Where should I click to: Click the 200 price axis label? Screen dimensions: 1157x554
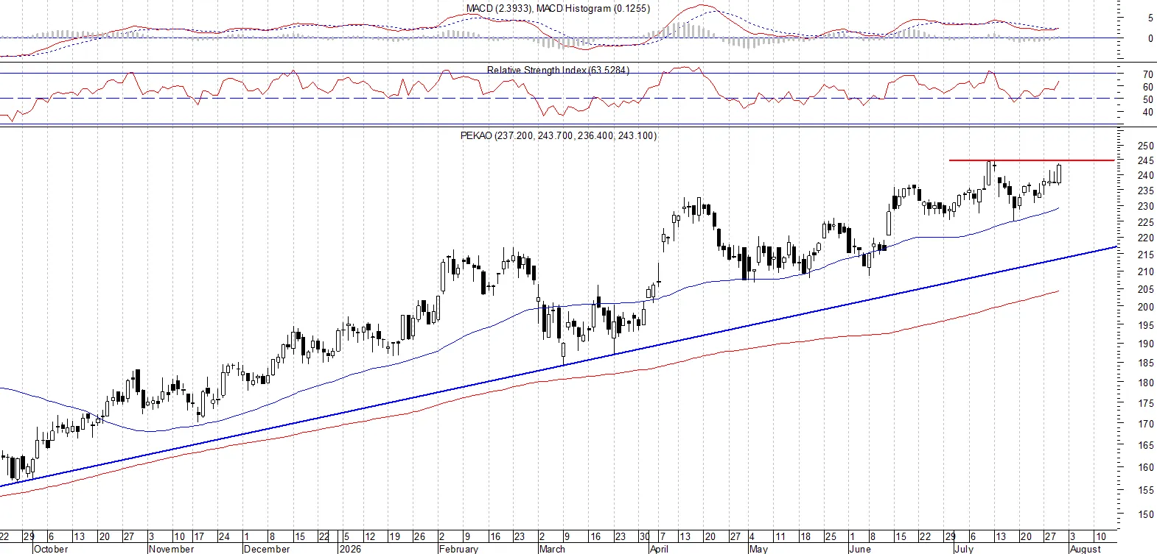1145,307
